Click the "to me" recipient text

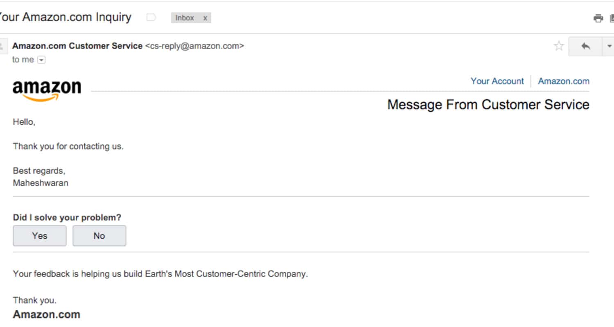[x=23, y=60]
